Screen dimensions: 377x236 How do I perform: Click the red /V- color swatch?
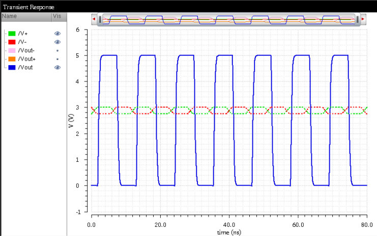click(12, 42)
